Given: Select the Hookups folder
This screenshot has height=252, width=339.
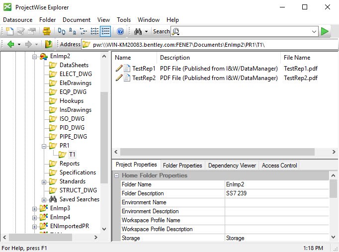Looking at the screenshot, I should click(x=72, y=101).
